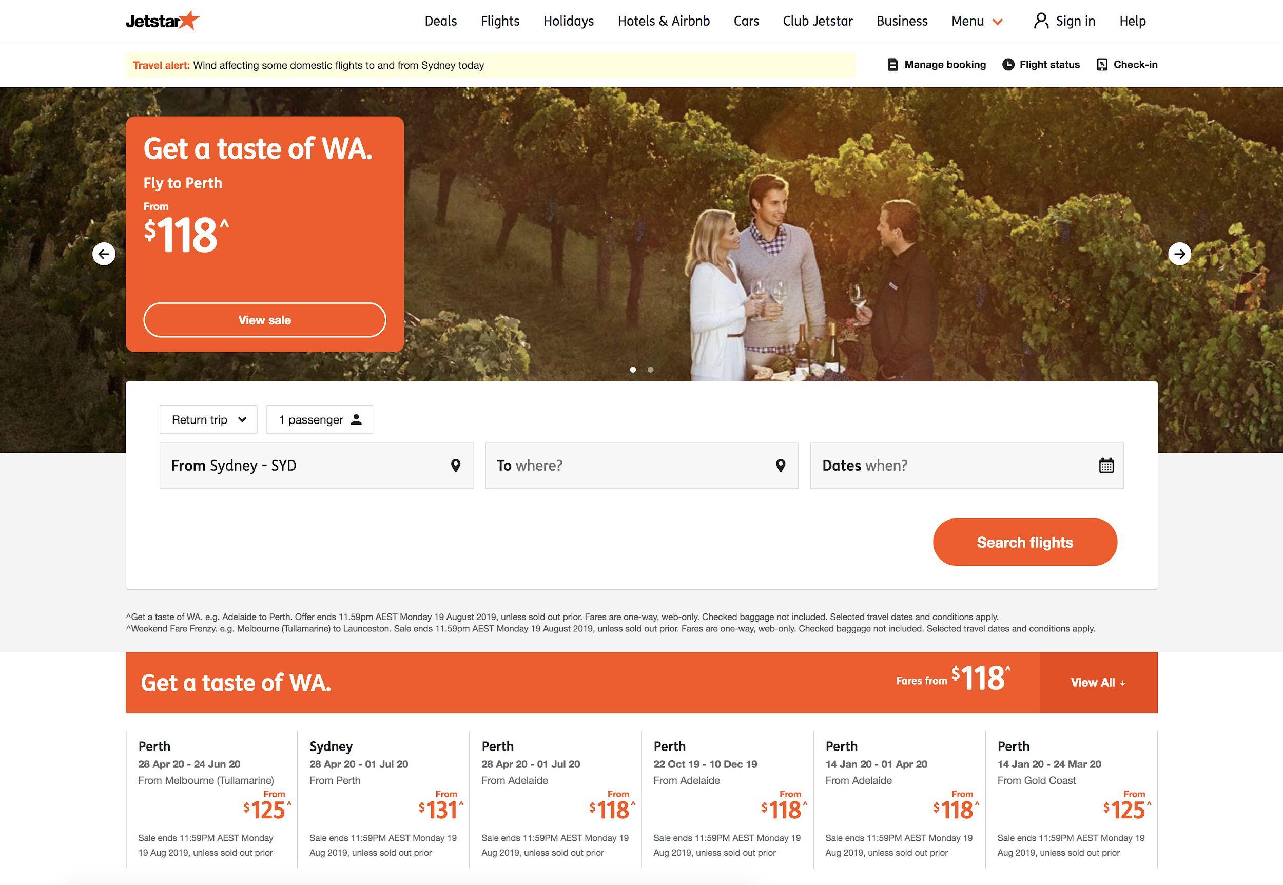Screen dimensions: 1283x885
Task: Click the Sign in person icon
Action: (x=1041, y=21)
